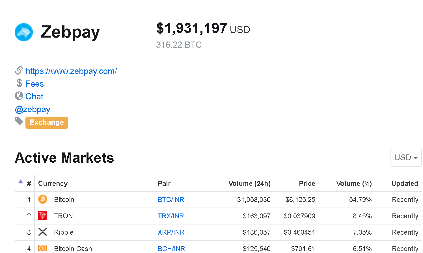Click the Zebpay logo icon
Image resolution: width=423 pixels, height=253 pixels.
pos(24,32)
